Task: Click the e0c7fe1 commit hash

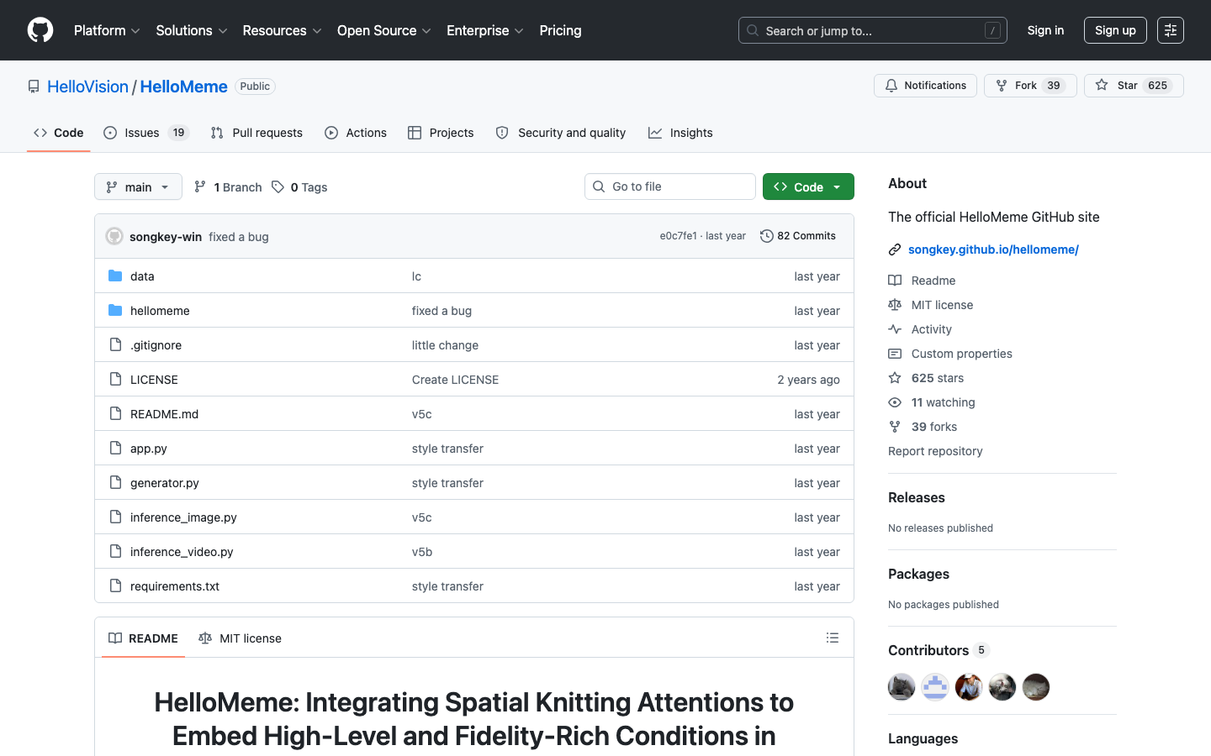Action: pos(678,236)
